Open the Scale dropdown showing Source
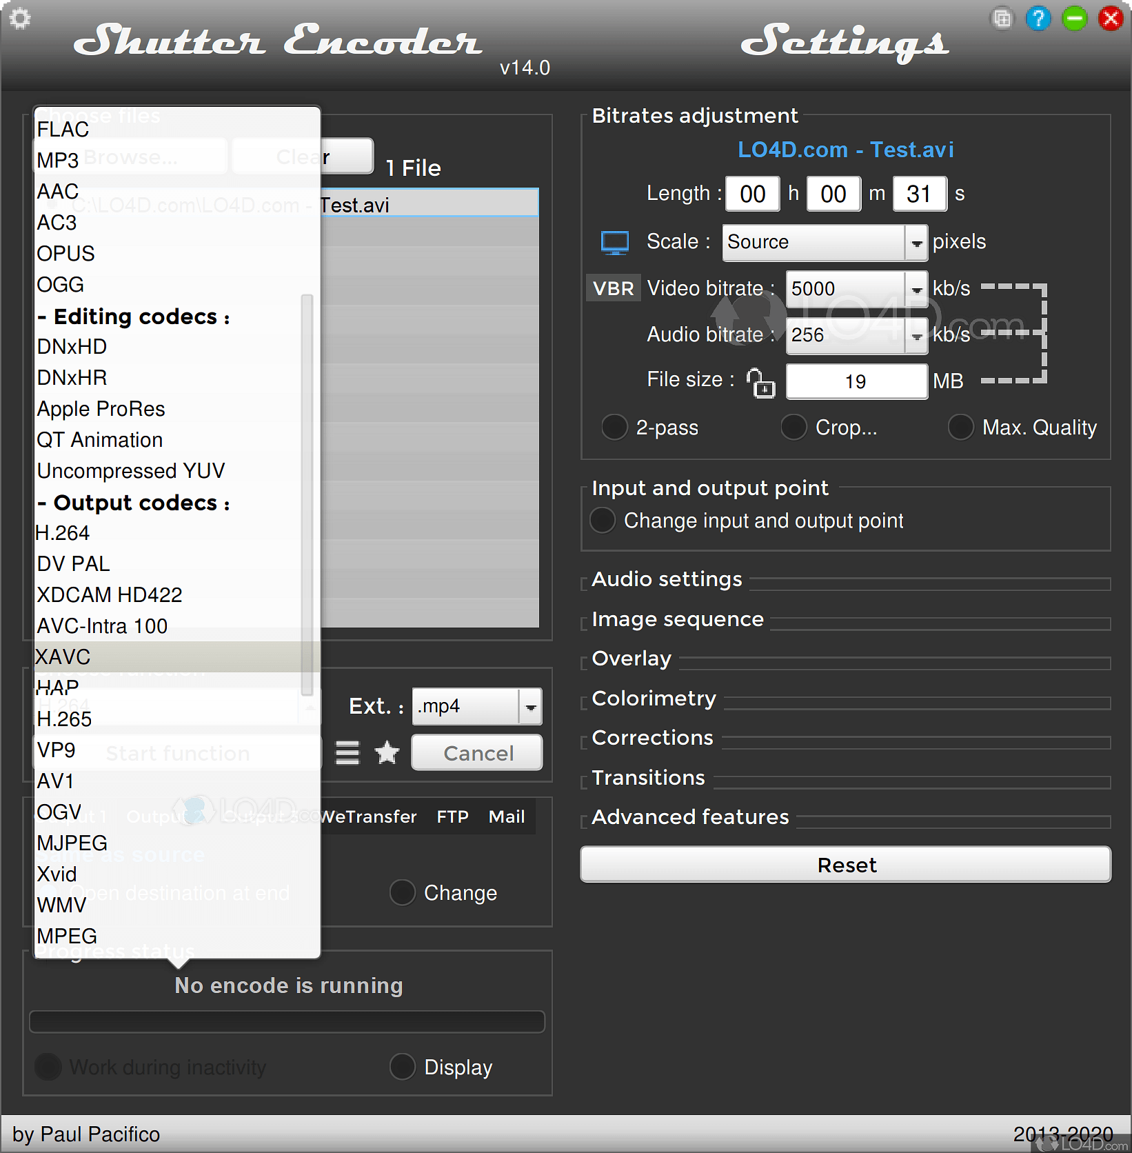 pos(825,243)
